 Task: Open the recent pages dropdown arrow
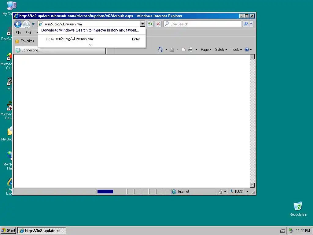(x=33, y=24)
